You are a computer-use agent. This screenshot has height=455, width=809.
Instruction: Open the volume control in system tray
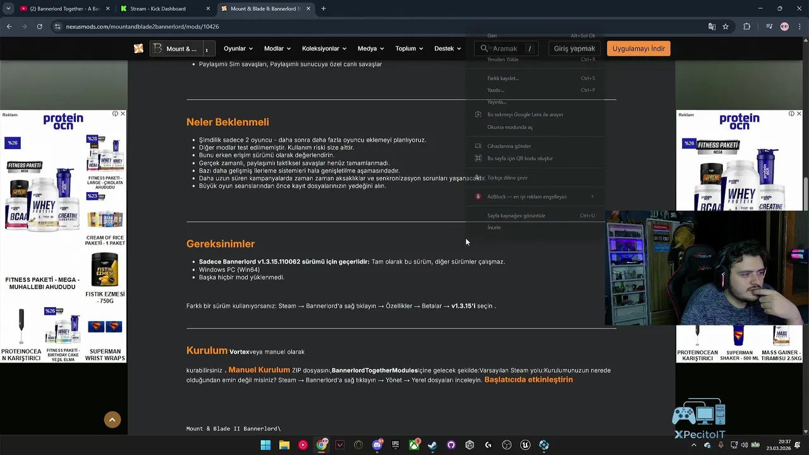tap(744, 445)
